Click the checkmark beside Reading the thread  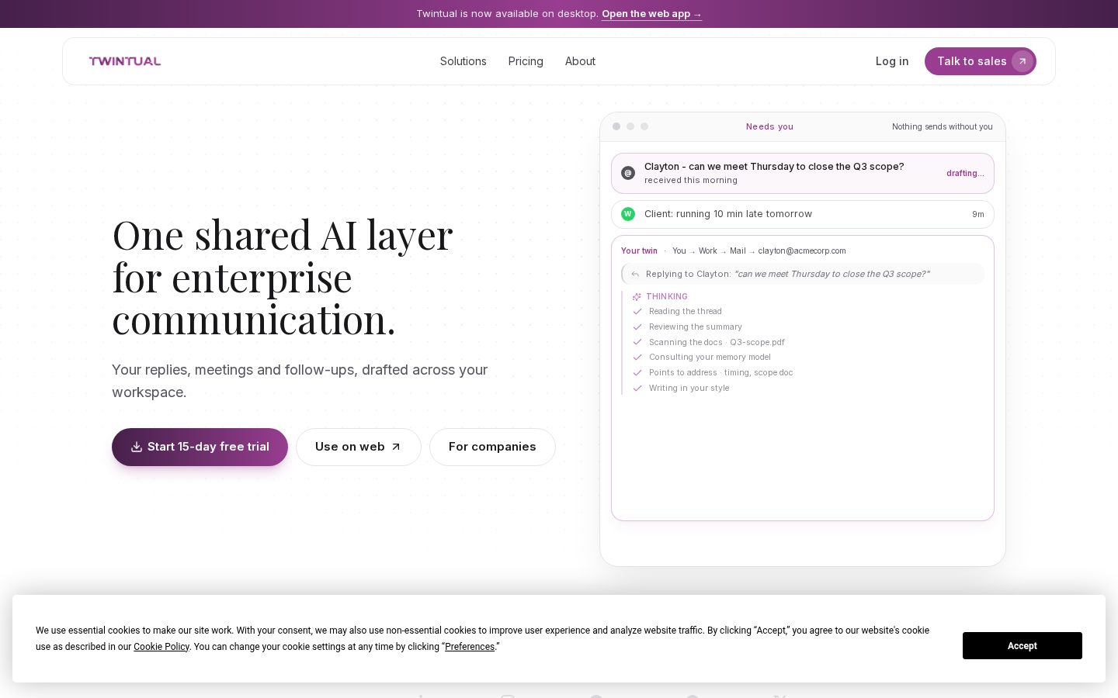[x=637, y=312]
